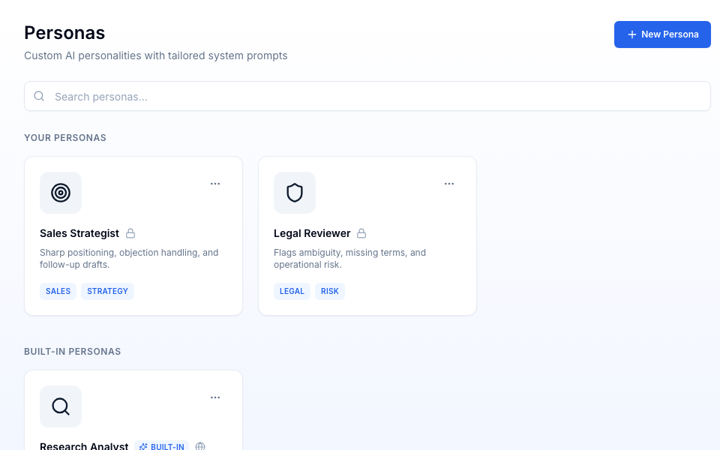This screenshot has width=720, height=450.
Task: Focus the Search personas input field
Action: click(367, 96)
